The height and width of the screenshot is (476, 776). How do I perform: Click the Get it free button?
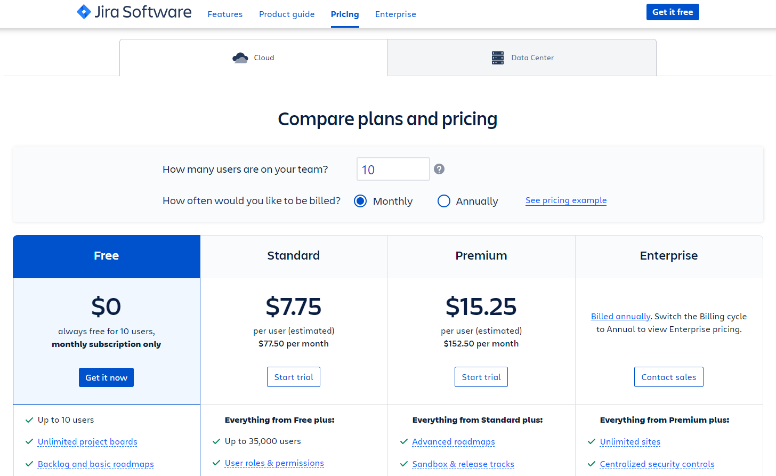(x=673, y=12)
